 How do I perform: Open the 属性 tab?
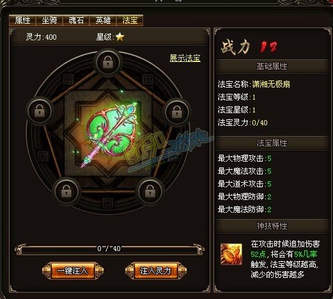[x=22, y=20]
